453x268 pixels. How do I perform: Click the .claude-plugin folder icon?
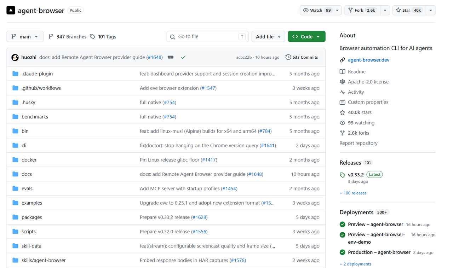(x=15, y=74)
